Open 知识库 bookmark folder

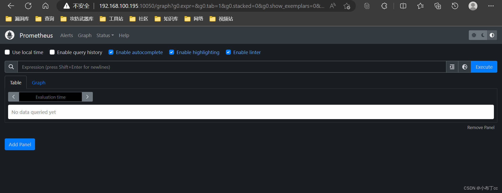166,19
